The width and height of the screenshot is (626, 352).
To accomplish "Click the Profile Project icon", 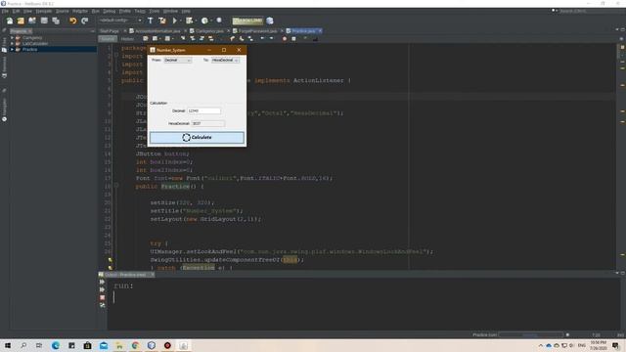I will 204,21.
